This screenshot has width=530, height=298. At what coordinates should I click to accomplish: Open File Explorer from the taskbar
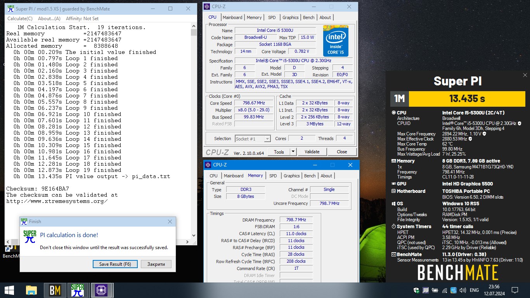point(31,290)
